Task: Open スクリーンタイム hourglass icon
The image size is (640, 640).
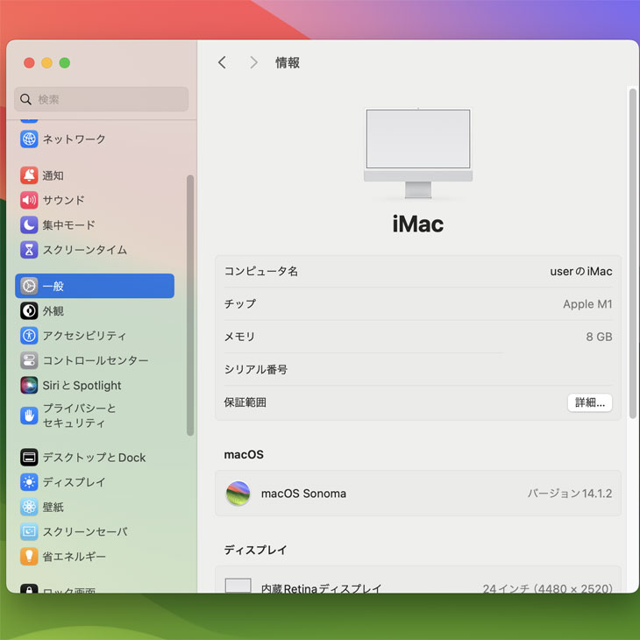Action: tap(29, 250)
